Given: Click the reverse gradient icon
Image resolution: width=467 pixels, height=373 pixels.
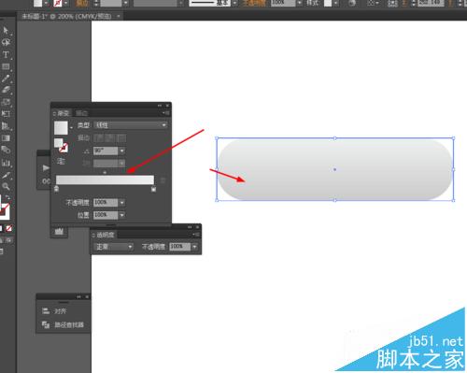Looking at the screenshot, I should point(61,162).
